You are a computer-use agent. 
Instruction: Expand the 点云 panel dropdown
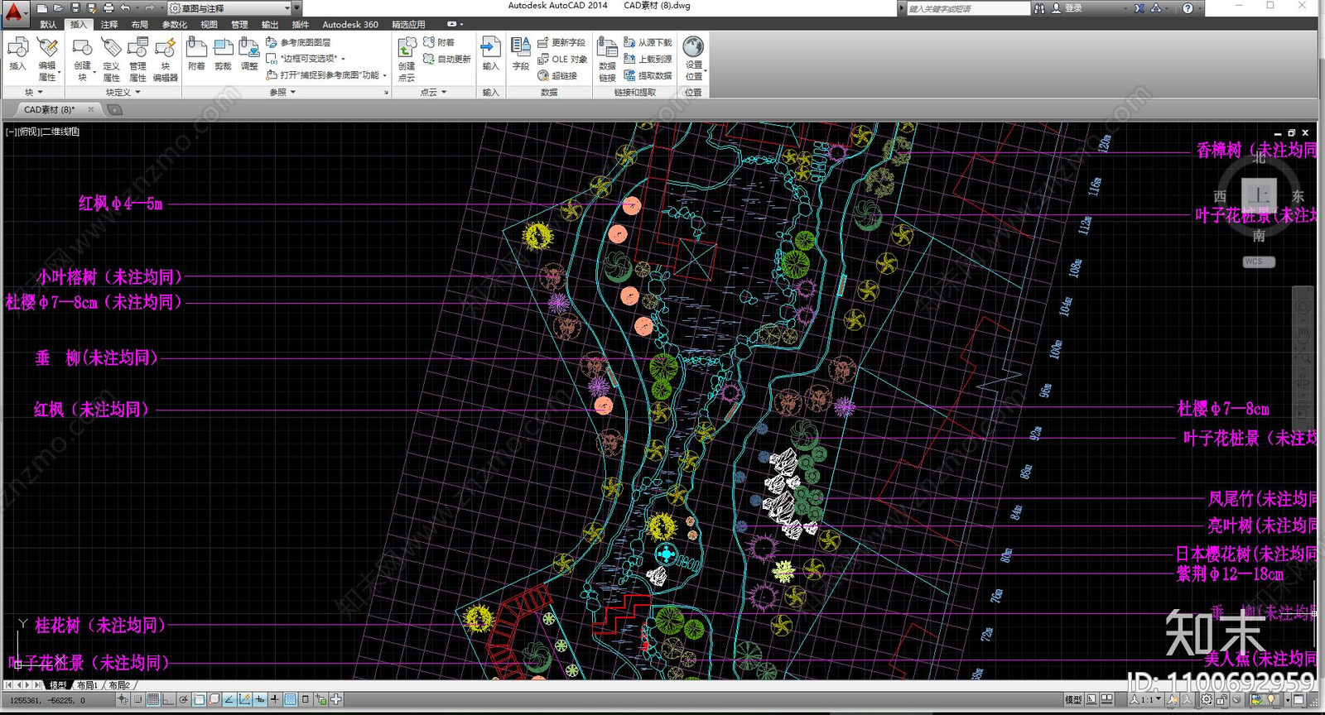433,93
